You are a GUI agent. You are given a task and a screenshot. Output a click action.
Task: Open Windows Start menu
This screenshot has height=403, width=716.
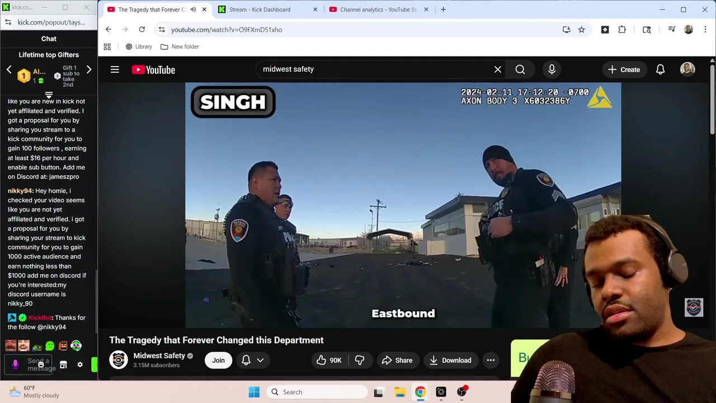click(254, 392)
